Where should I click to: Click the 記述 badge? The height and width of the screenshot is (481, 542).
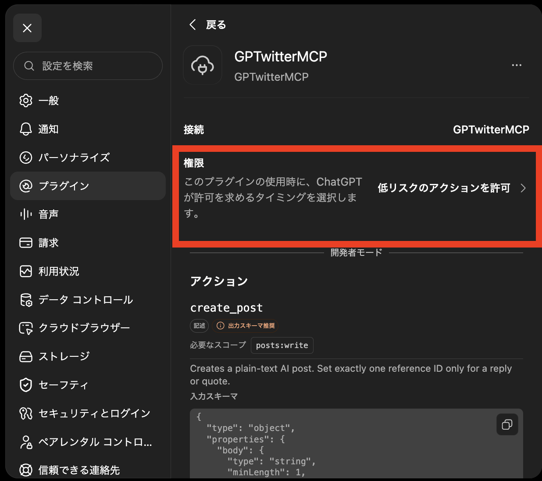[199, 326]
